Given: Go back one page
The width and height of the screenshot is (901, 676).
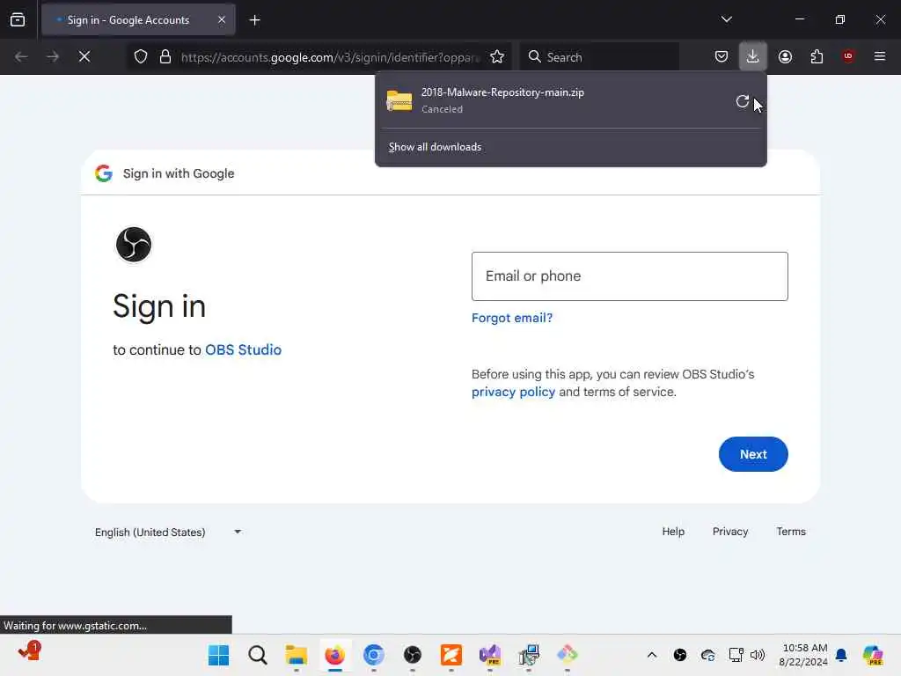Looking at the screenshot, I should 21,56.
